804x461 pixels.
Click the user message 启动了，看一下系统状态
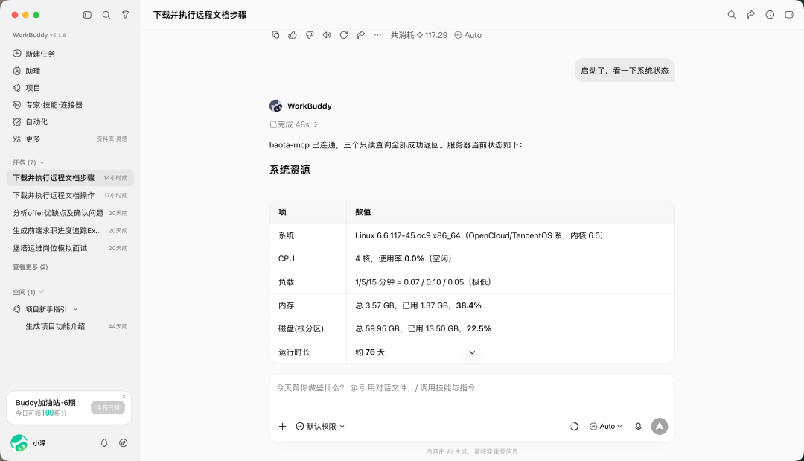[625, 71]
